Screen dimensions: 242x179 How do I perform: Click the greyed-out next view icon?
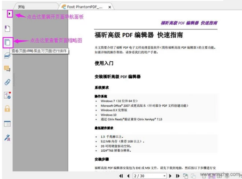(193, 176)
